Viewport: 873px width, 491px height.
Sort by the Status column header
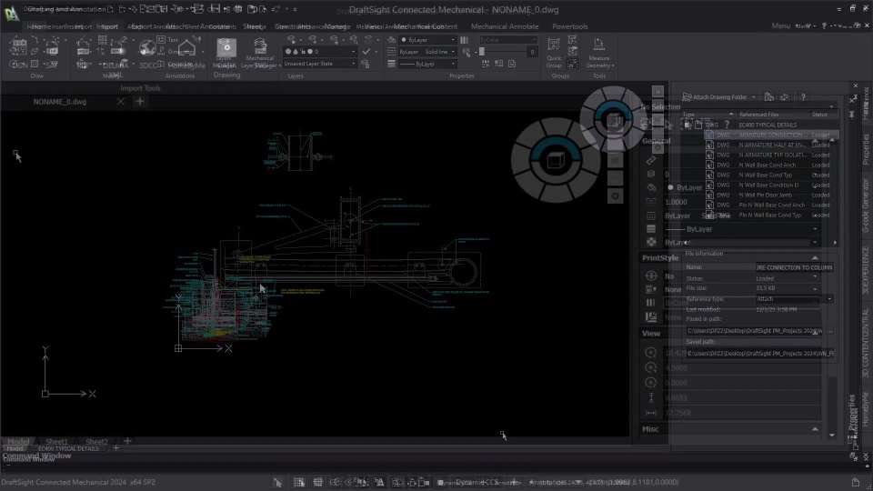tap(823, 115)
